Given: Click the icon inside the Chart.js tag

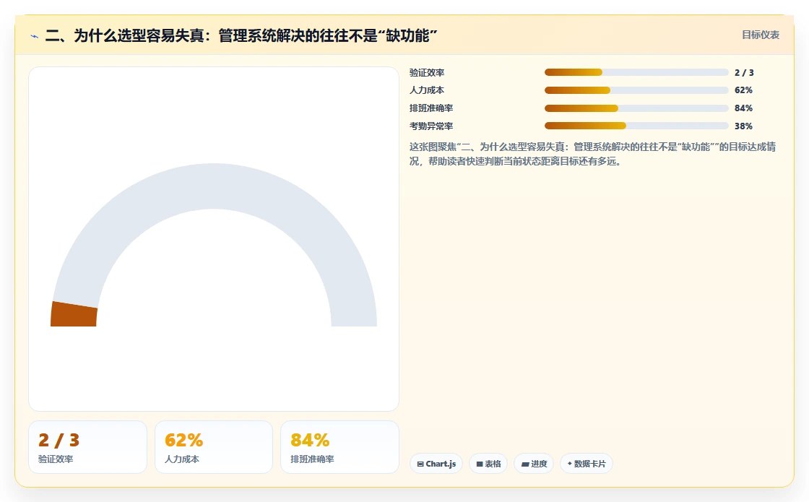Looking at the screenshot, I should (x=420, y=464).
